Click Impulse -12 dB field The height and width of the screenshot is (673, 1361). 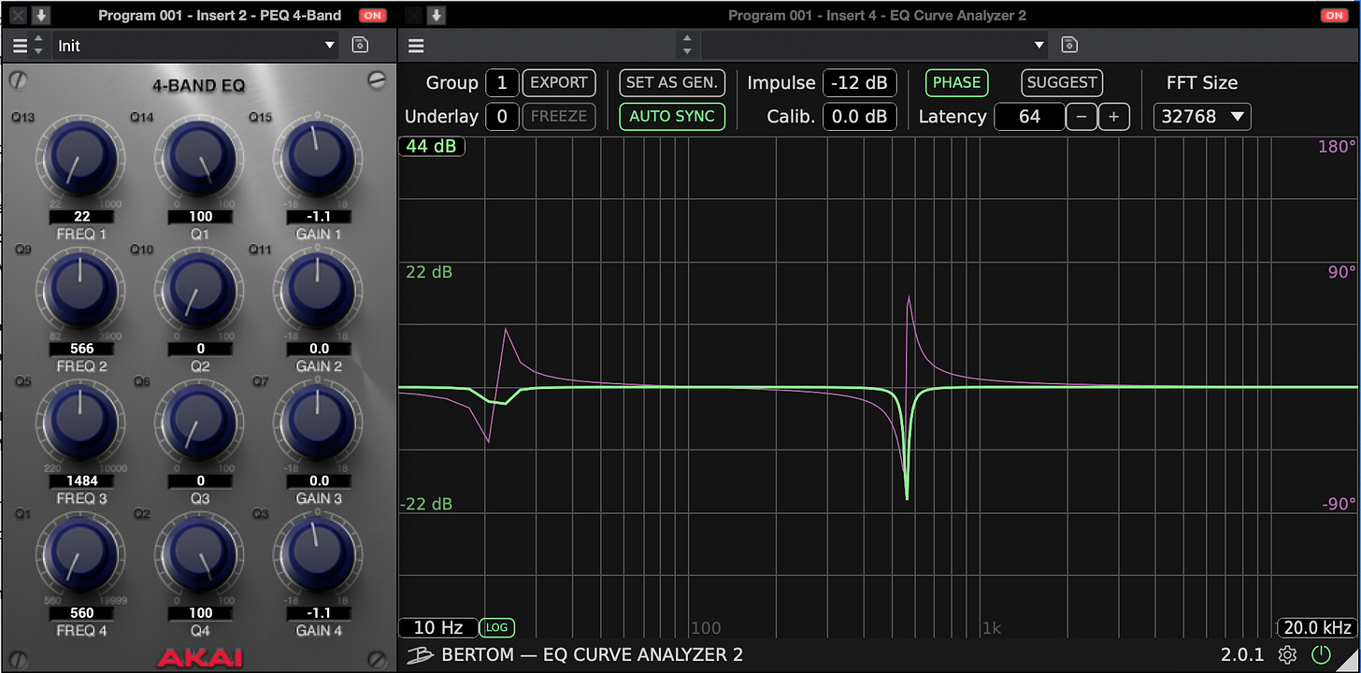[x=860, y=82]
